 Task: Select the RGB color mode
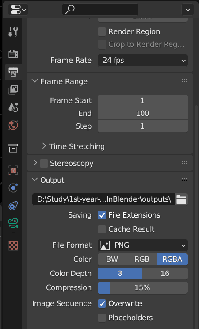(142, 259)
